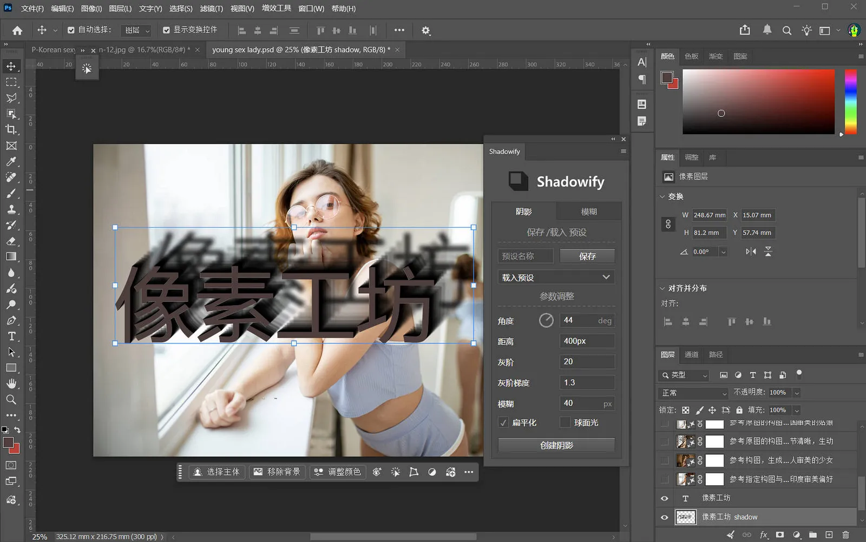Switch to the 色板 tab

point(691,56)
